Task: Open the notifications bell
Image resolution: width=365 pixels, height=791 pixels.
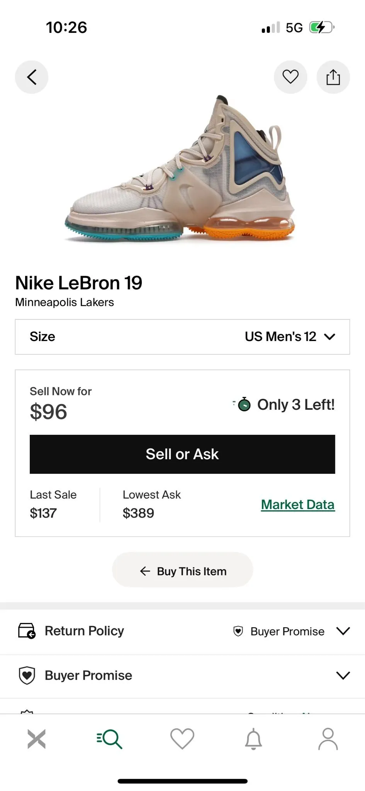Action: (x=254, y=739)
